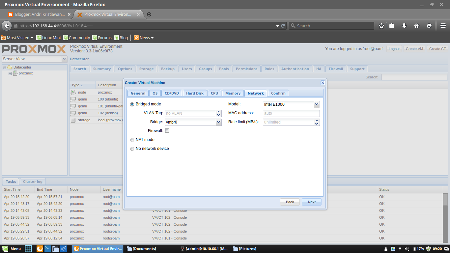Click the Create VM button

[x=414, y=49]
